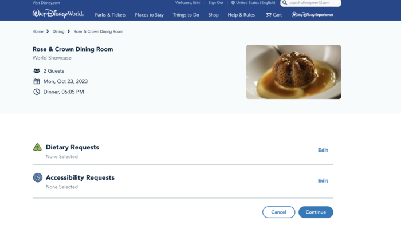Click the globe language icon
The width and height of the screenshot is (401, 241).
pos(233,2)
